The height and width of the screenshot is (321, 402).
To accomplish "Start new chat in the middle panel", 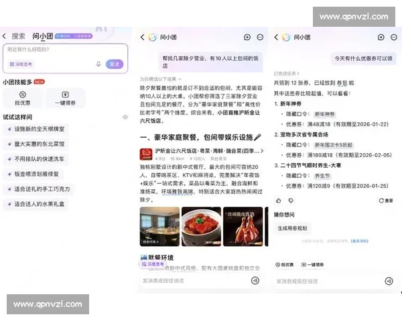I will click(x=247, y=37).
